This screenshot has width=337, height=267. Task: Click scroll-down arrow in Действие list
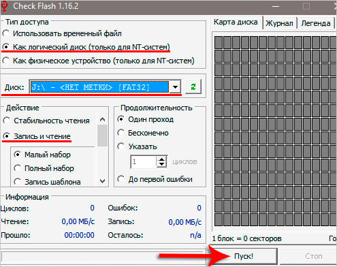point(102,180)
